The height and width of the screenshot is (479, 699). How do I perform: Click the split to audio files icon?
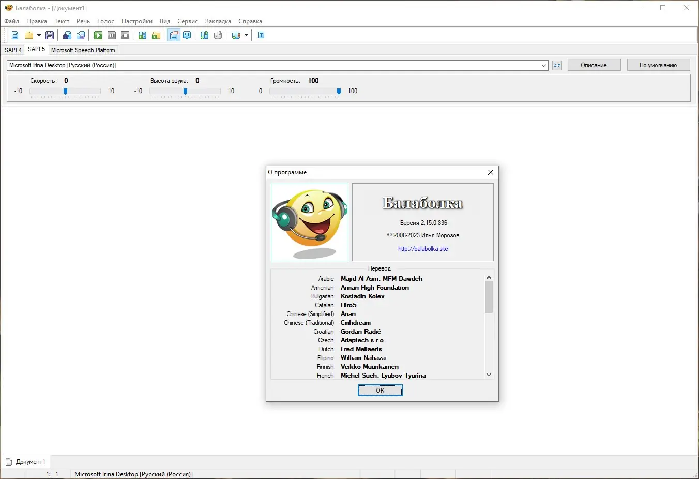[x=81, y=35]
